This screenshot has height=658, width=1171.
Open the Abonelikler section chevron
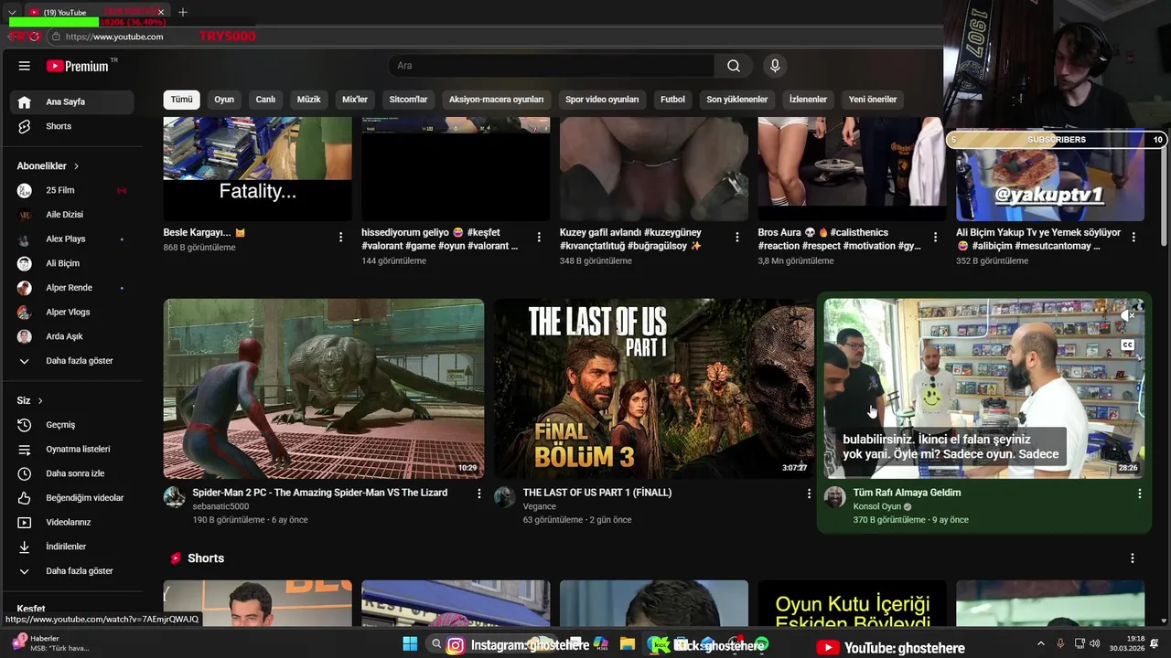(x=76, y=166)
